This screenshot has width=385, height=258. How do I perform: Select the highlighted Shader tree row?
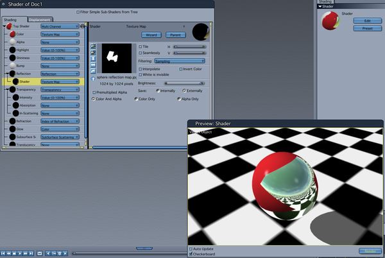tap(43, 82)
